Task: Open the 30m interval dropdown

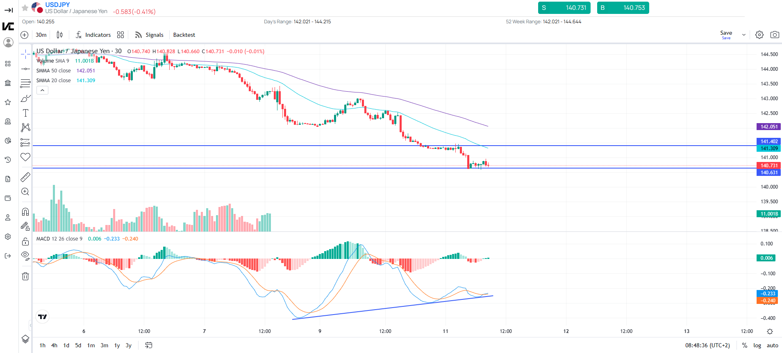Action: click(x=41, y=35)
